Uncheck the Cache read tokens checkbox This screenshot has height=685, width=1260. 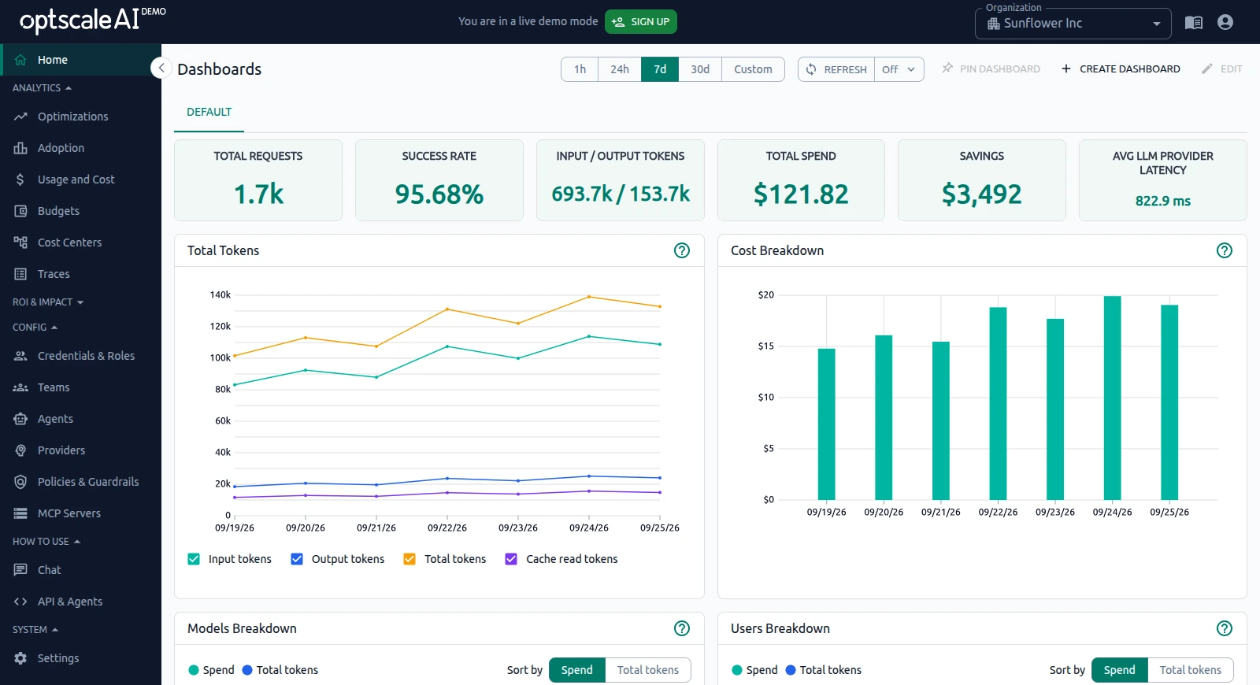(511, 559)
